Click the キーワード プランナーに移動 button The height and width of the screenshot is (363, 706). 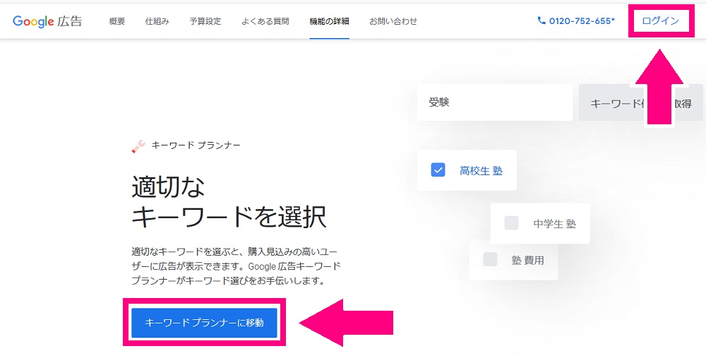[204, 323]
